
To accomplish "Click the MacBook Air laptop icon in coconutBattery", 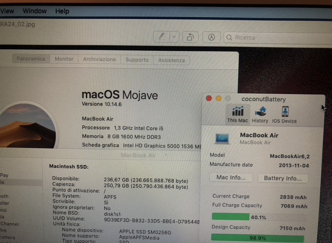I will click(x=222, y=138).
